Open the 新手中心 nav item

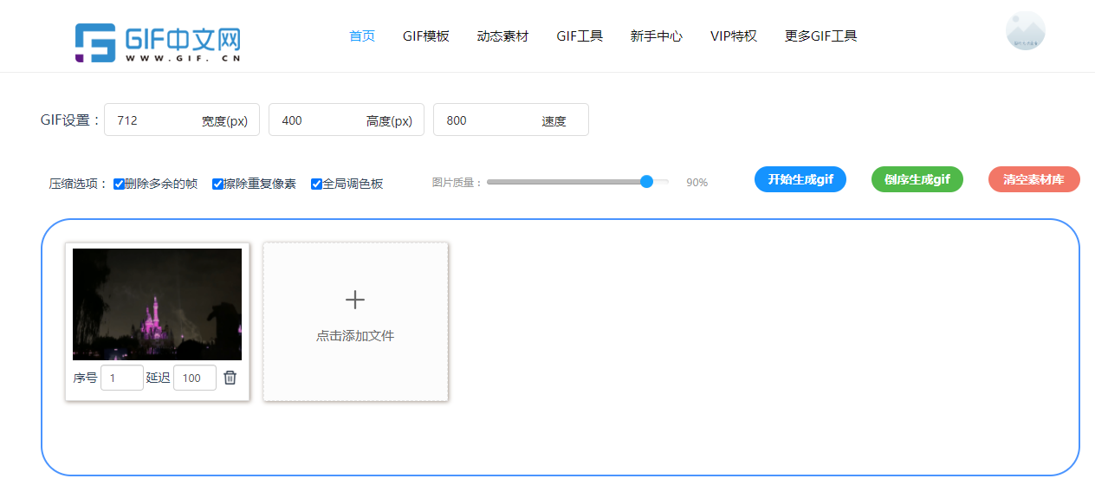[x=657, y=36]
